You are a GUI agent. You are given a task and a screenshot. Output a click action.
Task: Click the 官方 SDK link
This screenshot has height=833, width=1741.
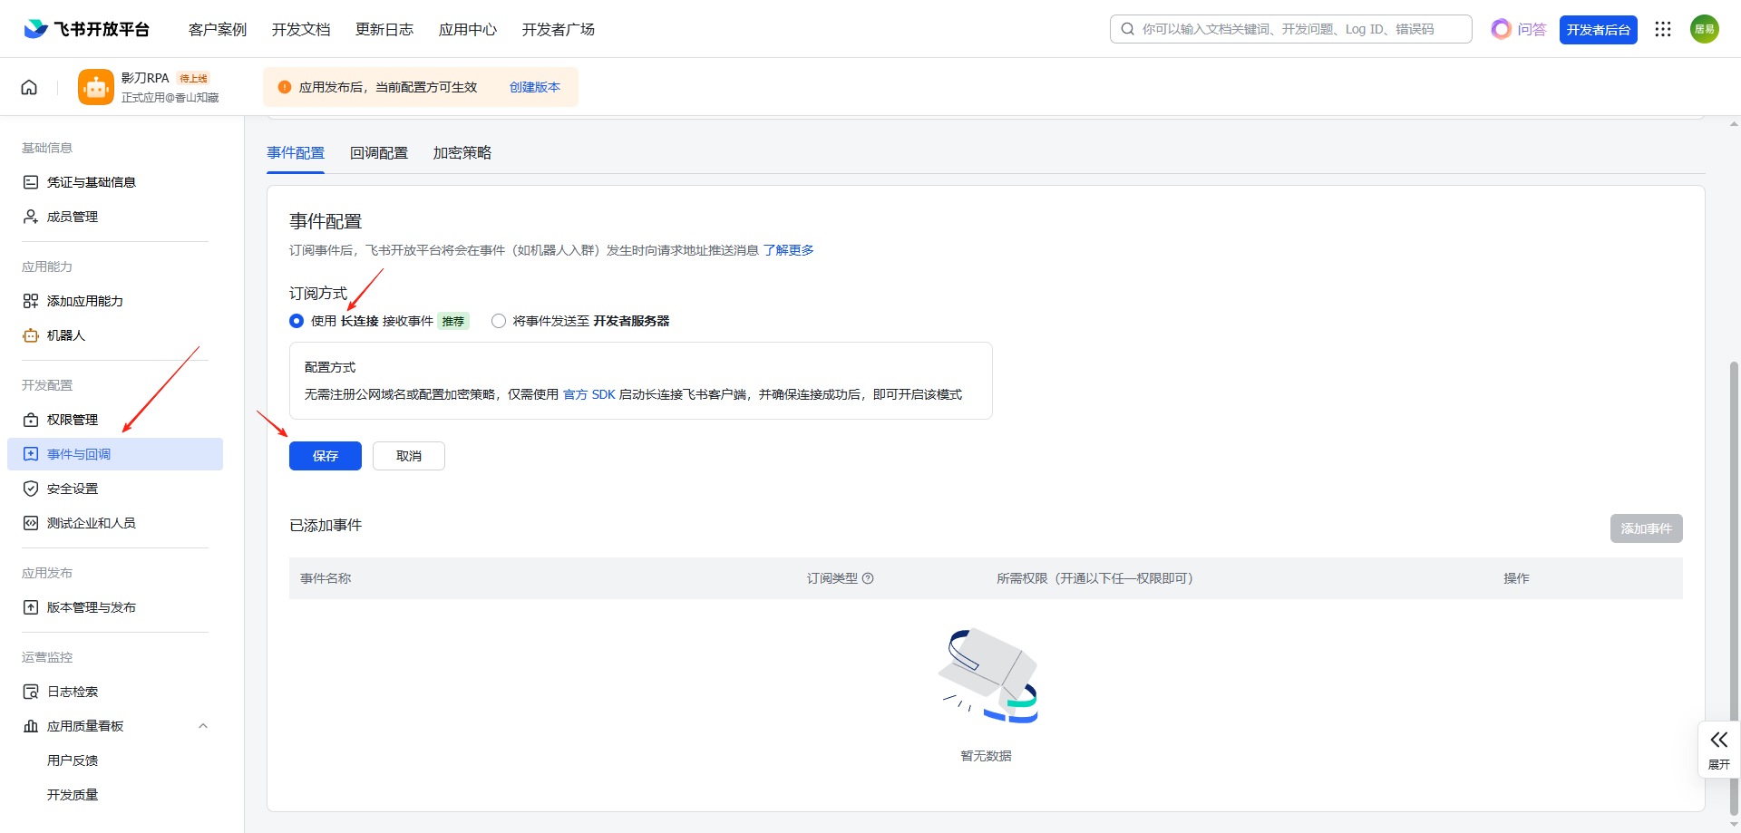tap(588, 394)
